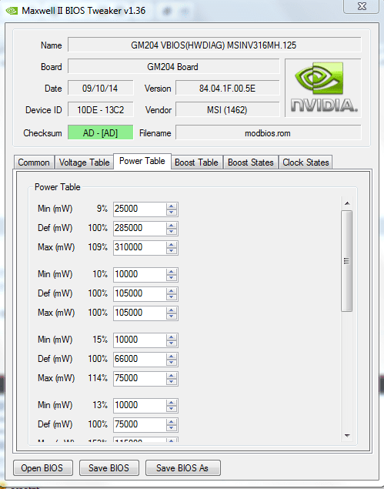Decrease the Def 105000 value

172,297
